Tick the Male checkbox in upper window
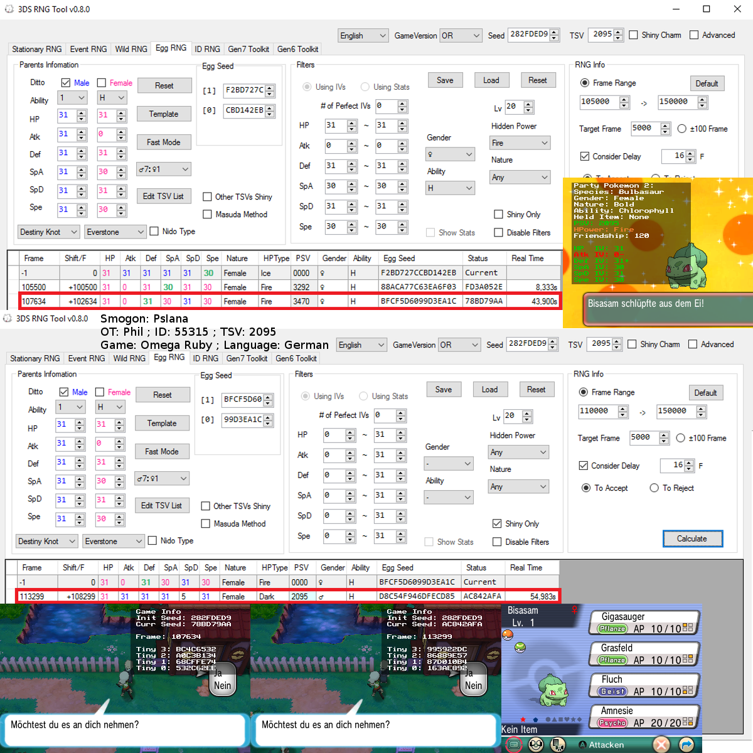The image size is (753, 753). [66, 83]
